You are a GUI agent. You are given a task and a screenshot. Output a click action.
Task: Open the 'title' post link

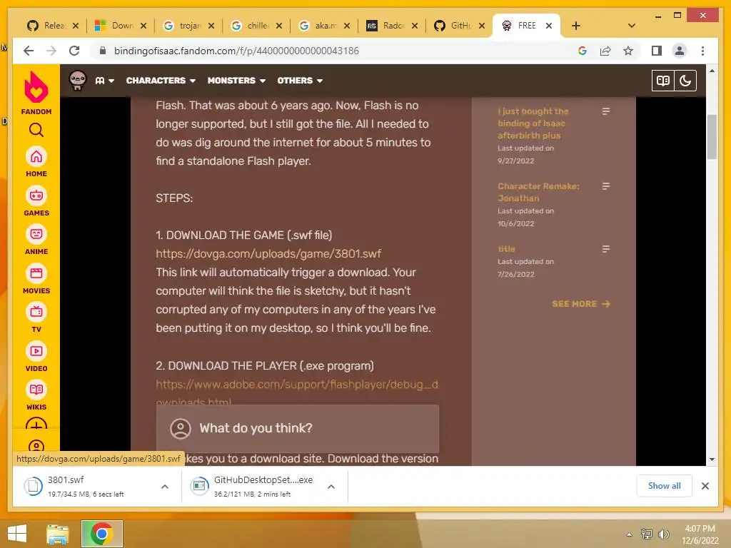pyautogui.click(x=506, y=249)
